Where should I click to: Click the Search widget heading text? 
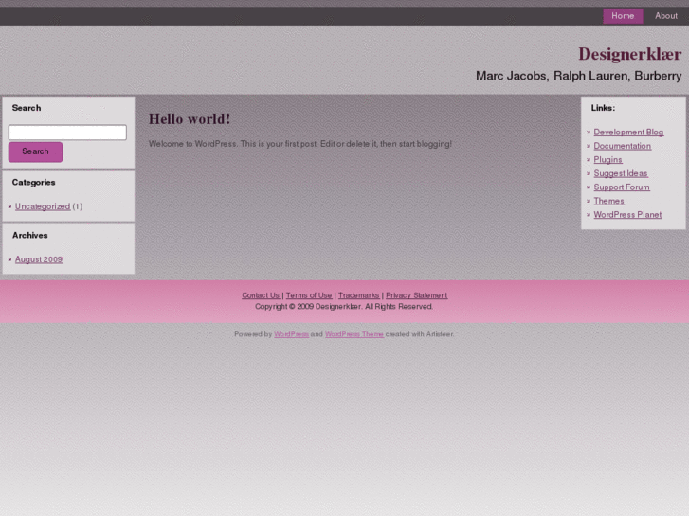click(x=27, y=108)
